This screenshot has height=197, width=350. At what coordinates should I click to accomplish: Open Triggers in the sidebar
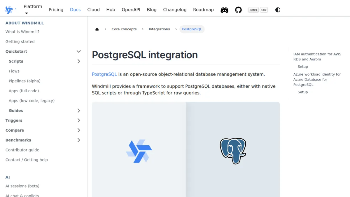[x=14, y=121]
